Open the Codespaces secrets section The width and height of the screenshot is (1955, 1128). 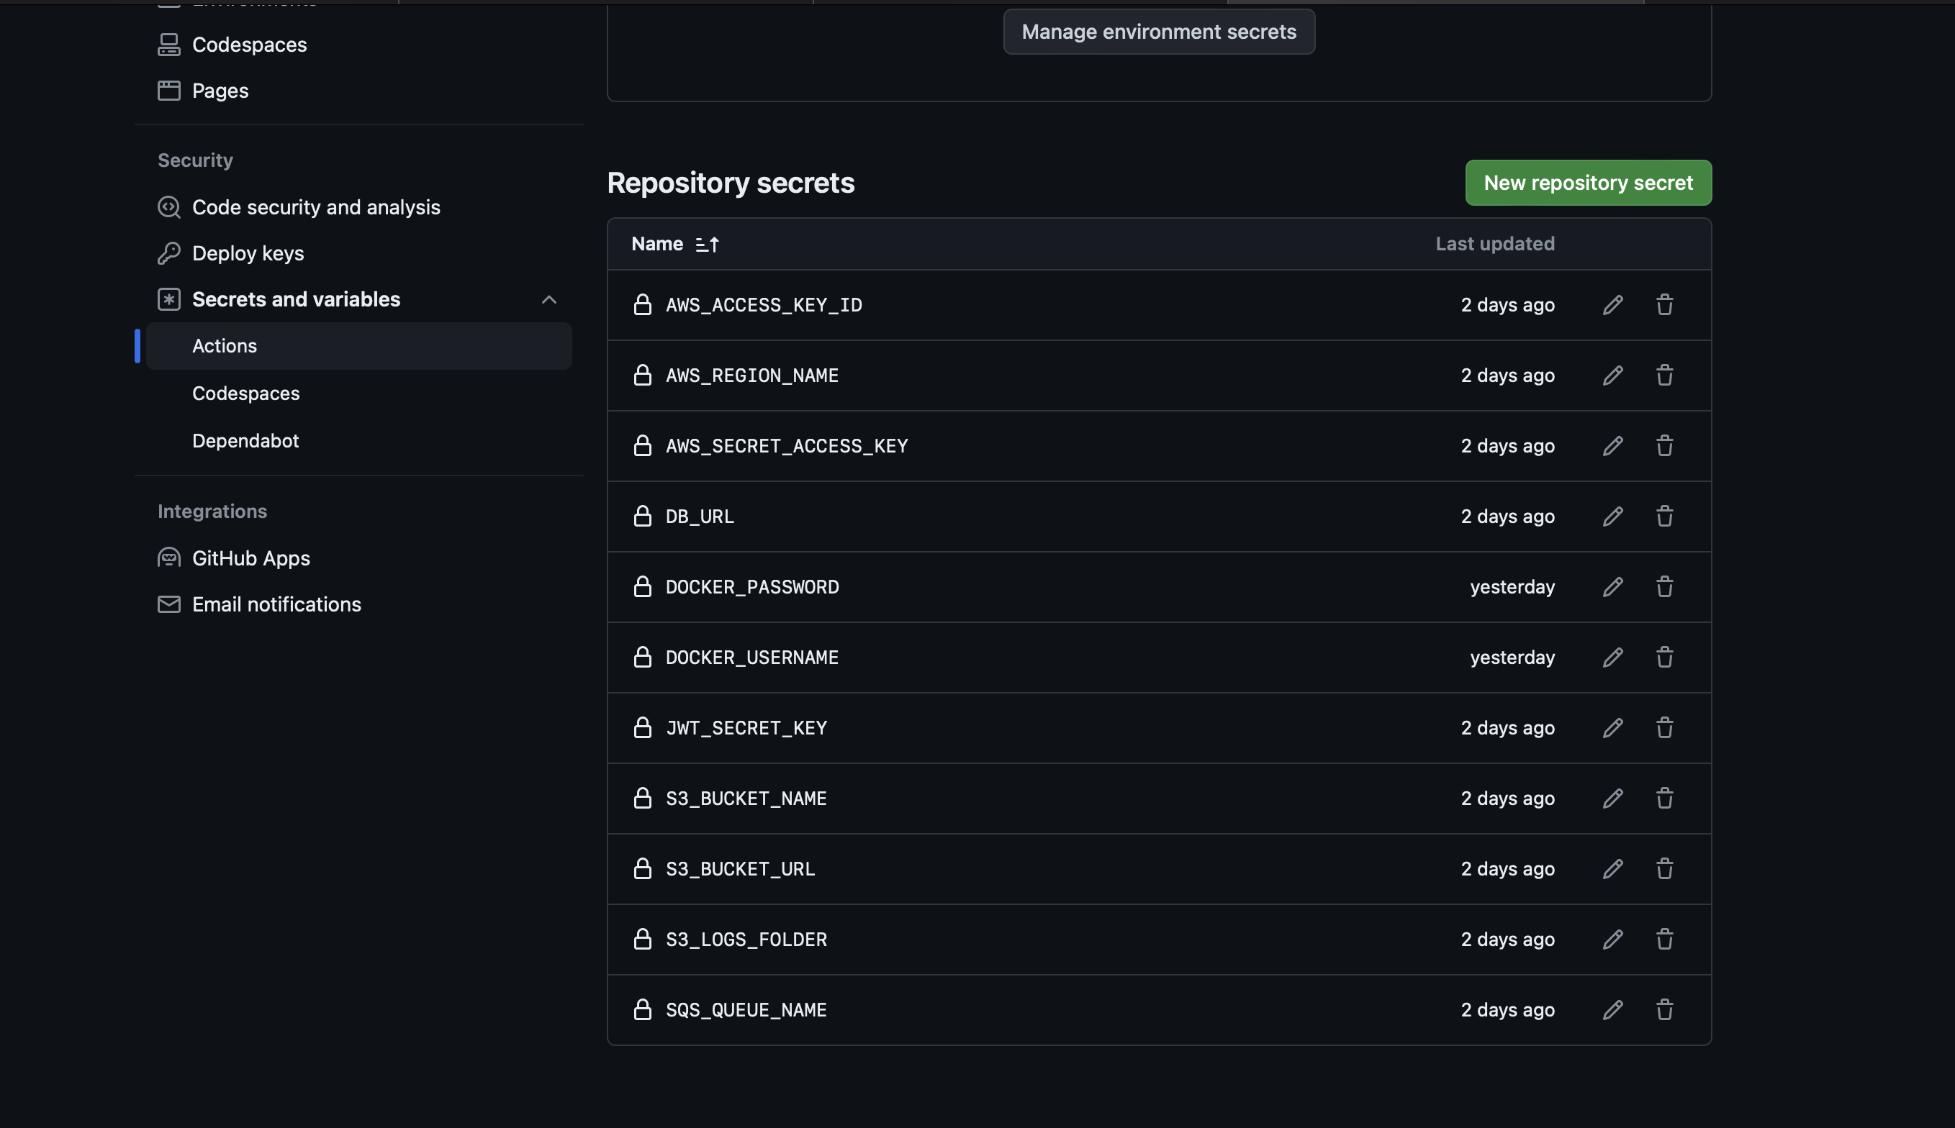pos(245,392)
